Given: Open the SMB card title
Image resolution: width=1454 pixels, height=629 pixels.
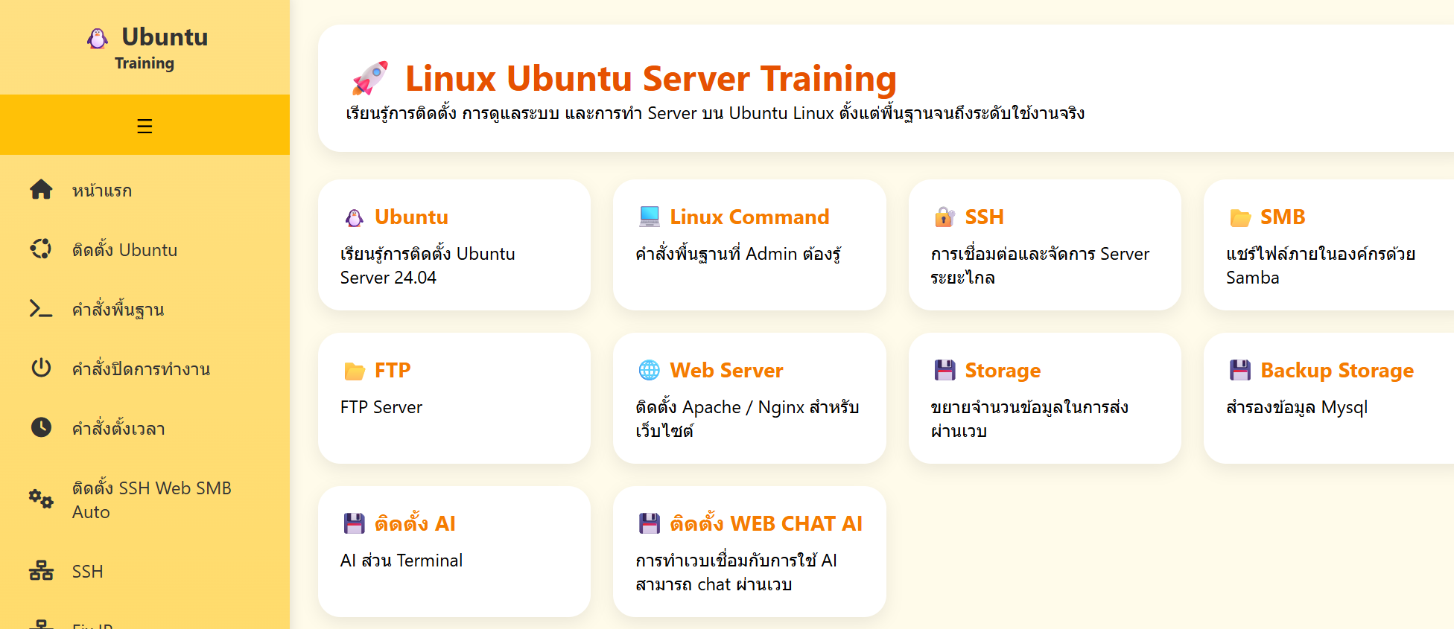Looking at the screenshot, I should point(1283,217).
